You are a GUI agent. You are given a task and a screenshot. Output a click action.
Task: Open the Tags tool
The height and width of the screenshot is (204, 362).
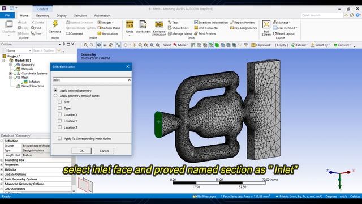173,23
